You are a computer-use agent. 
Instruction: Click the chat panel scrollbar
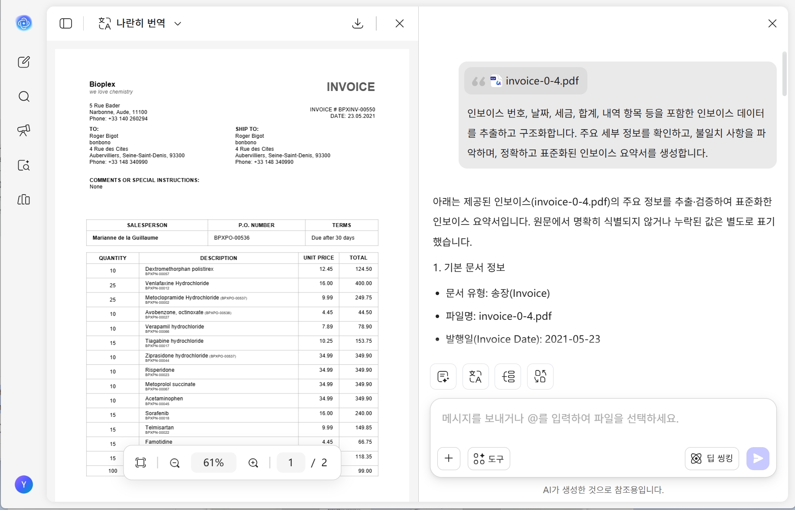[x=784, y=74]
